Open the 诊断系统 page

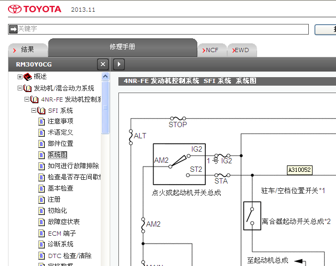click(60, 244)
